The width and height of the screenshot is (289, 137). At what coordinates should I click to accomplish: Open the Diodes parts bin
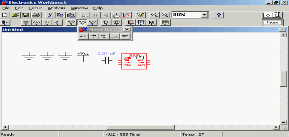47,23
